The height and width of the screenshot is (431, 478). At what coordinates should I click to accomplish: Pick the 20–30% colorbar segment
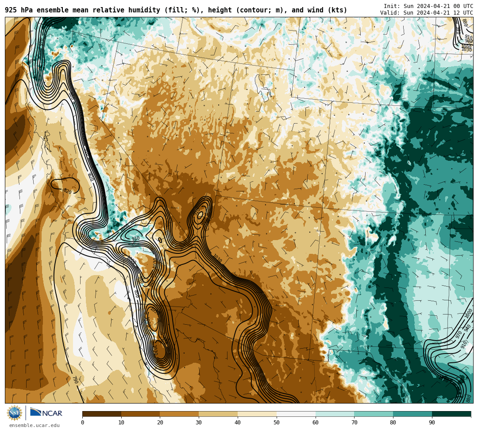(x=180, y=414)
